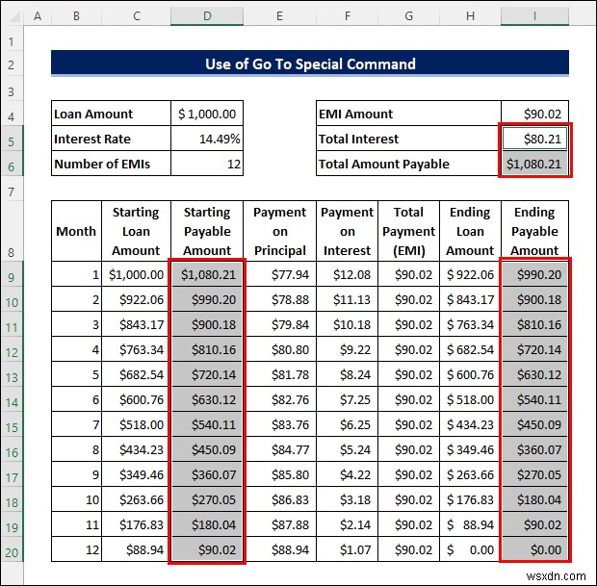Select Starting Loan Amount $843.17 in row 11
Screen dimensions: 597x586
pyautogui.click(x=137, y=324)
